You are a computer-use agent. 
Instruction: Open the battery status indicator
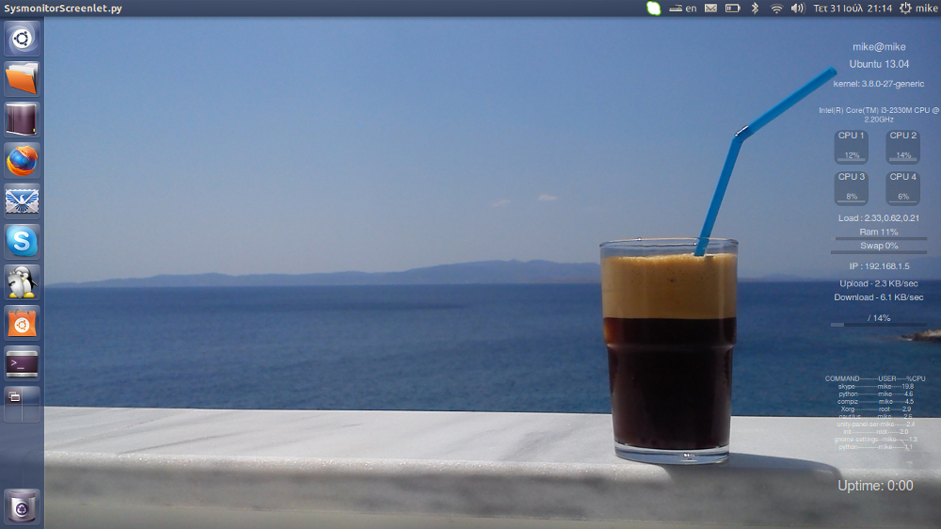[732, 8]
